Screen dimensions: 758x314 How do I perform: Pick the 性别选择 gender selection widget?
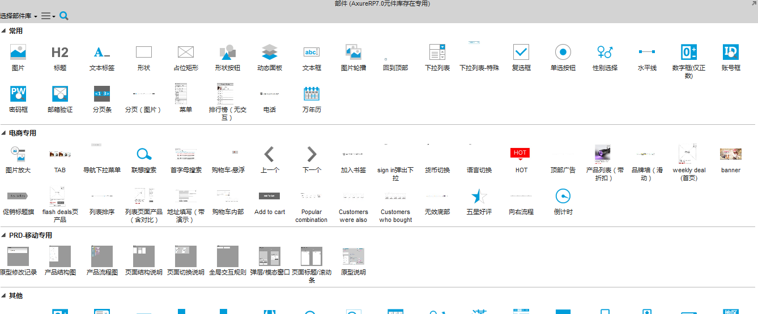(605, 53)
